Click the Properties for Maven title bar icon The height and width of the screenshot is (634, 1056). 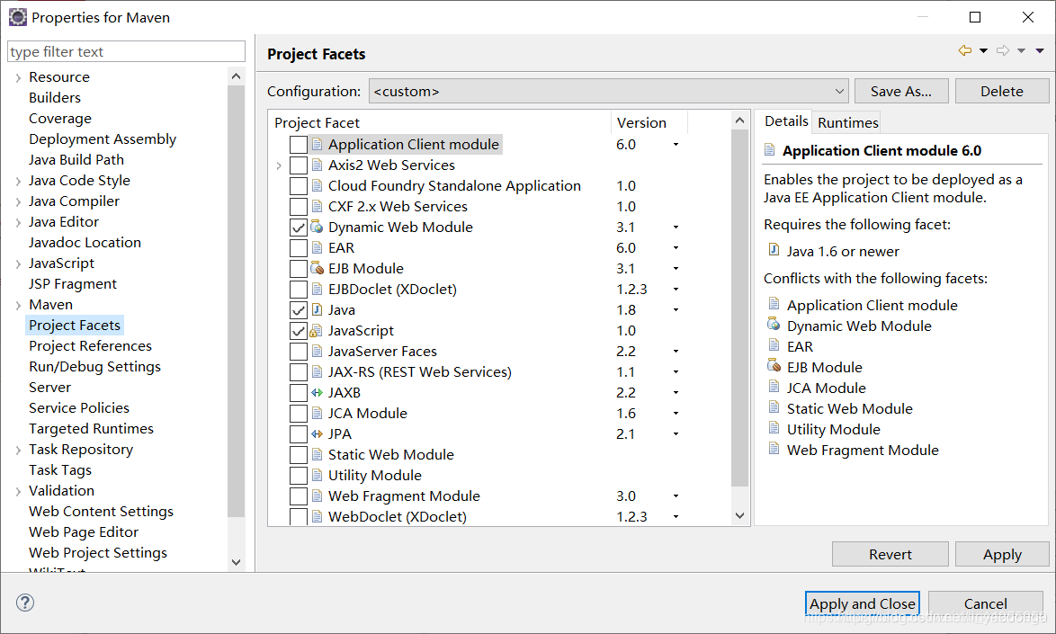tap(17, 17)
